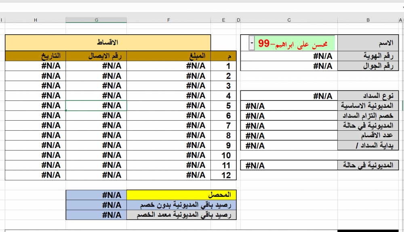Click the عدد الاقسام label cell
Screen dimensions: 404x232
coord(368,135)
